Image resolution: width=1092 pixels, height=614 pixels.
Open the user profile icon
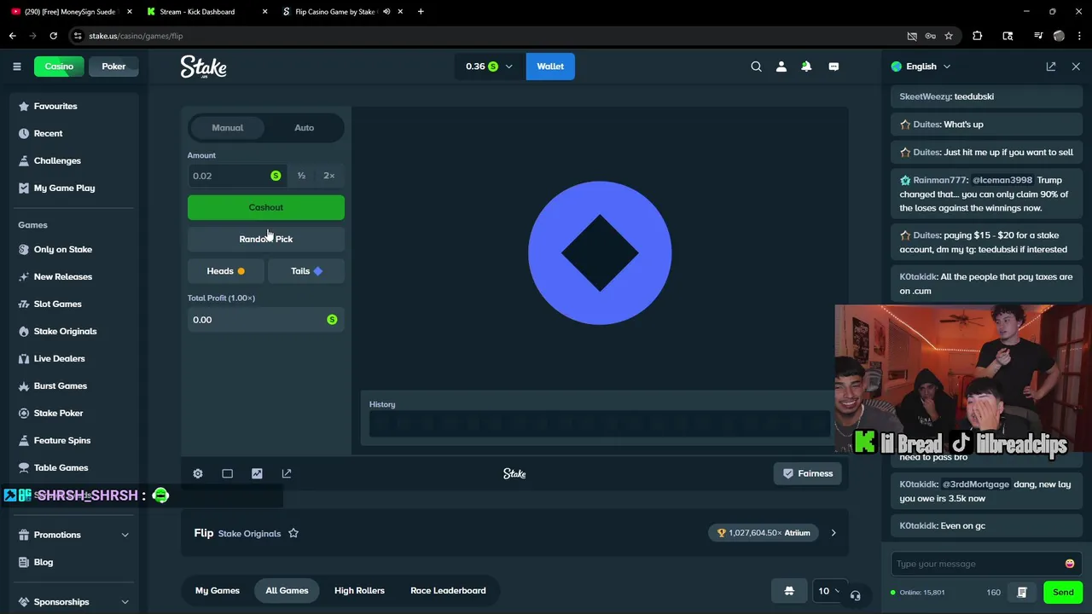[781, 67]
